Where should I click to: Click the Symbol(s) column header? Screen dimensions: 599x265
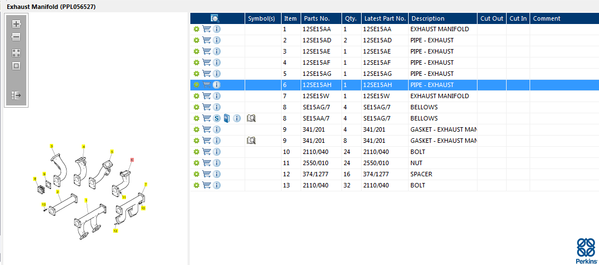[263, 18]
